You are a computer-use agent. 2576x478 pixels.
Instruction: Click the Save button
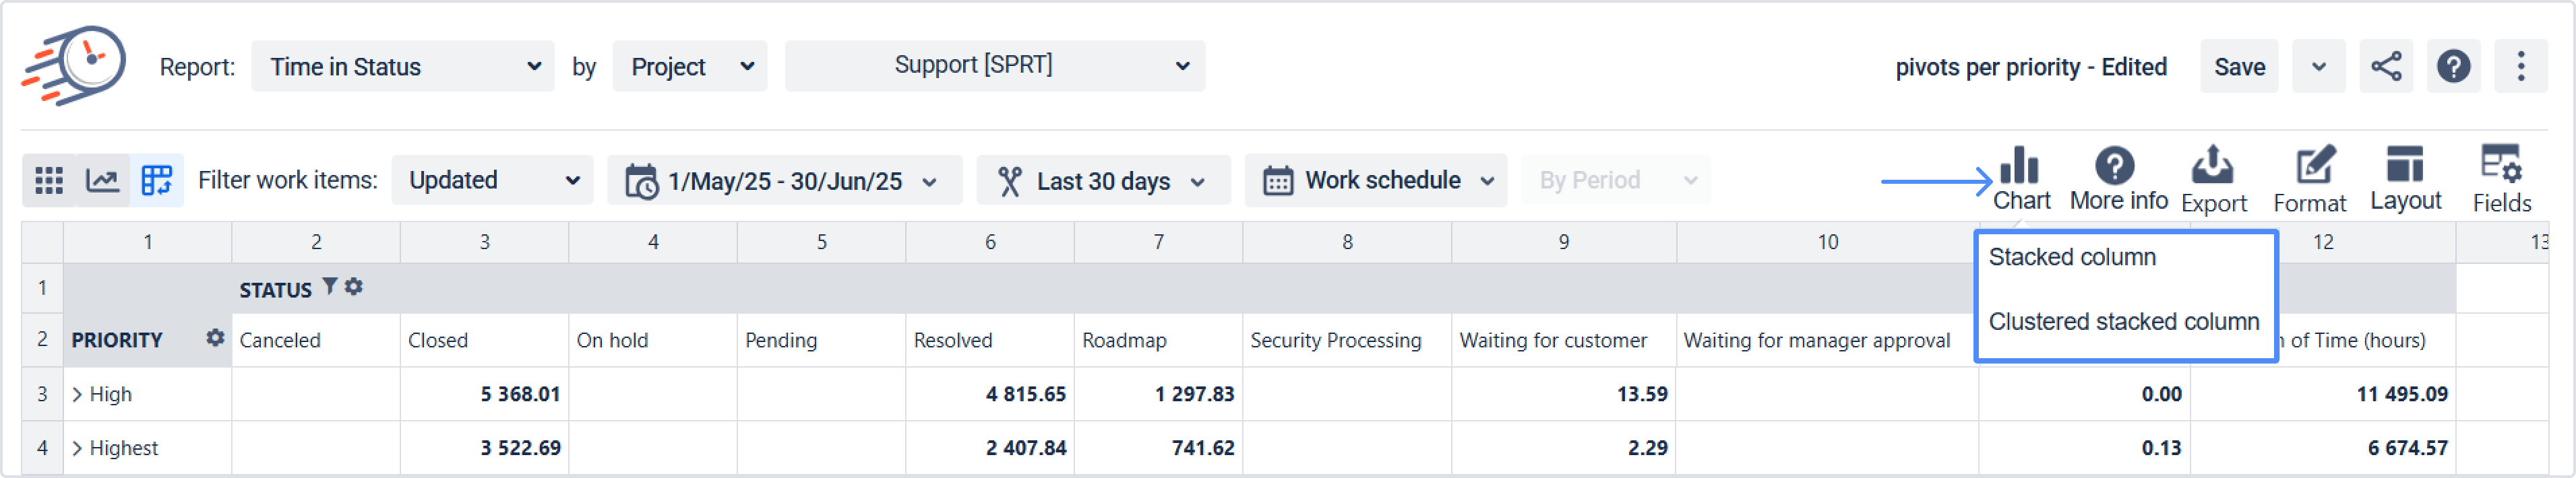tap(2238, 67)
